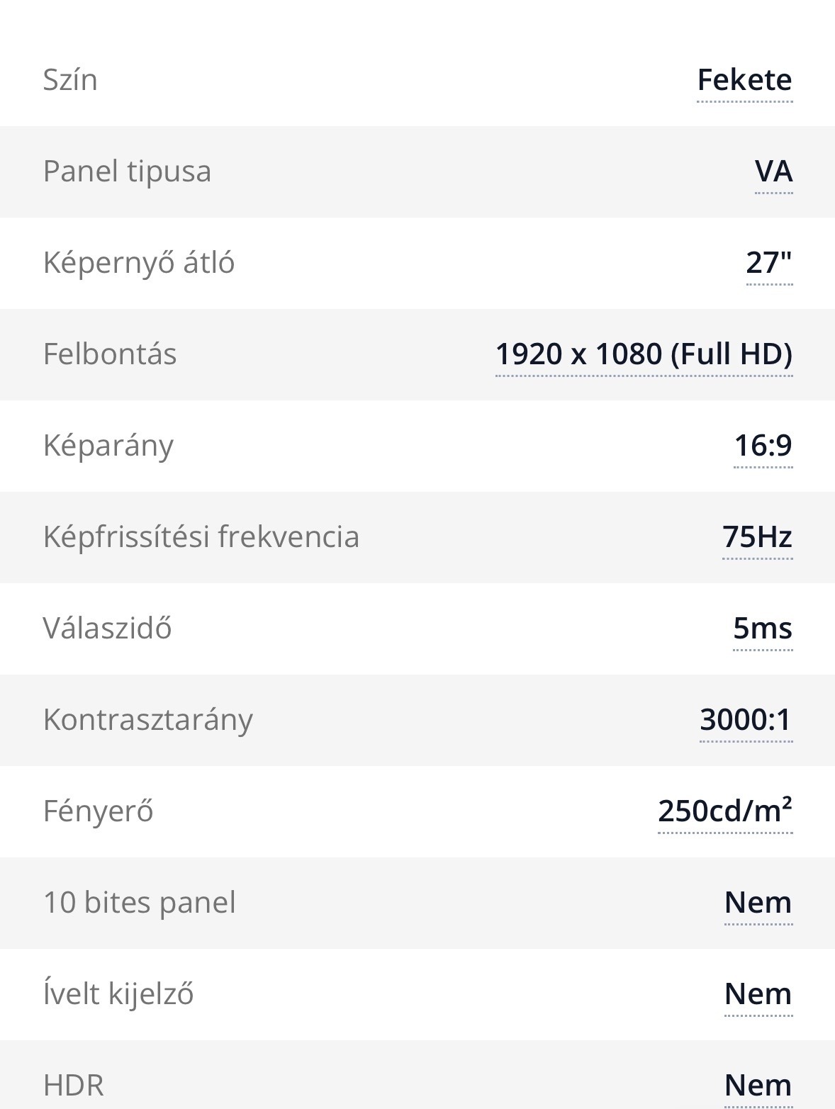Click "Nem" in the HDR row

click(x=758, y=1086)
